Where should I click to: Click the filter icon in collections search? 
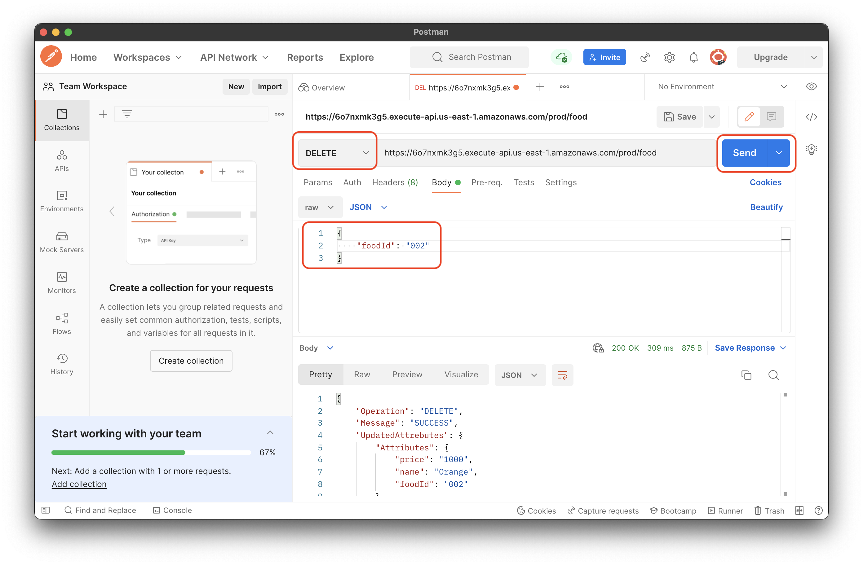[x=127, y=115]
